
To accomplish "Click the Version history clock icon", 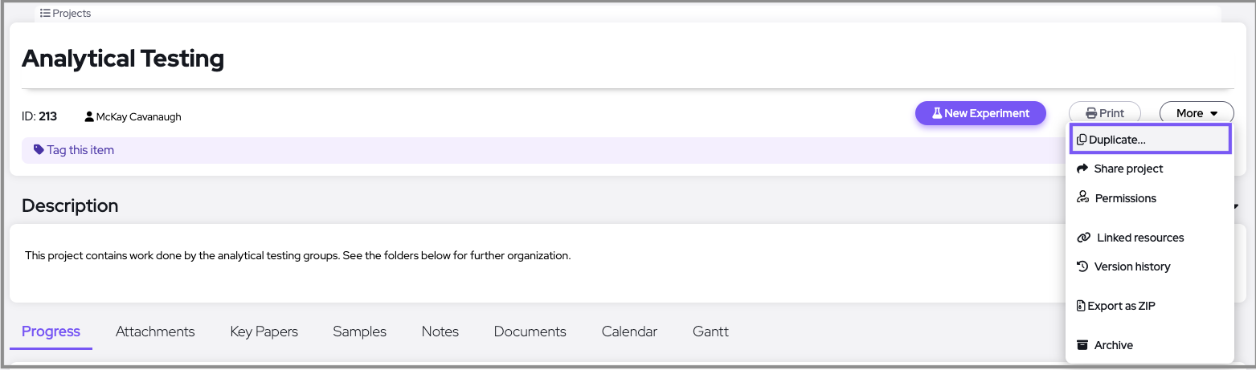I will [1082, 266].
